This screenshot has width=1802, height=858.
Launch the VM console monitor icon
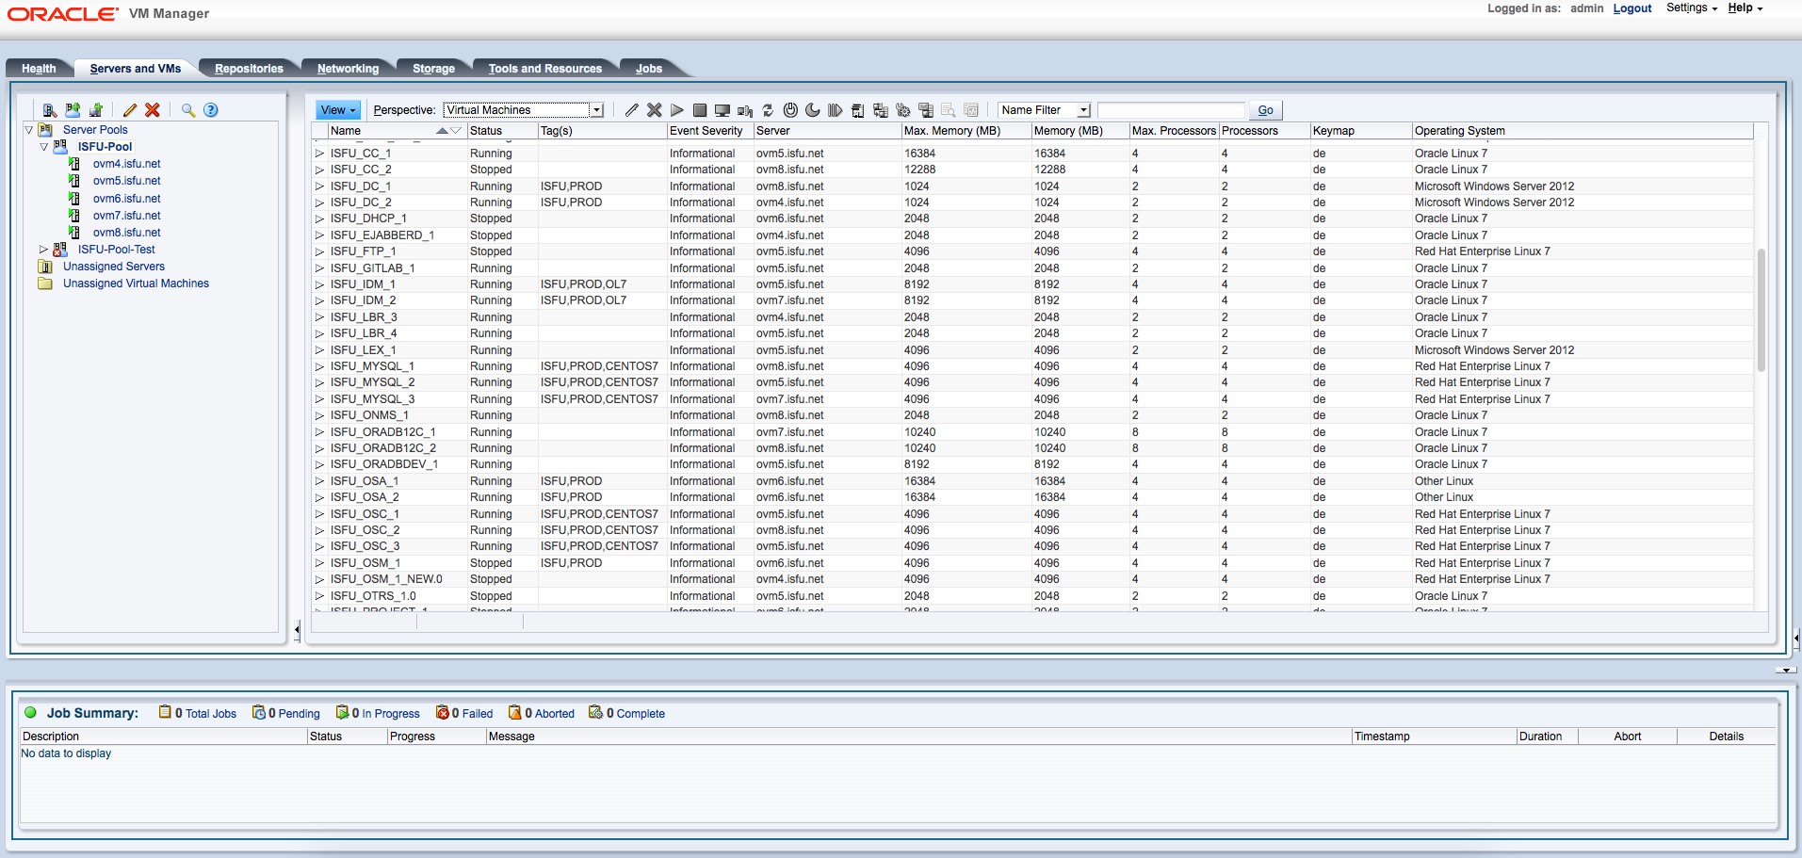[x=722, y=110]
